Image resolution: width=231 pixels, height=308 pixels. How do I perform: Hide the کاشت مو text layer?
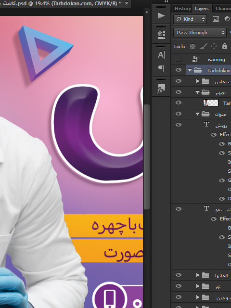pyautogui.click(x=179, y=209)
